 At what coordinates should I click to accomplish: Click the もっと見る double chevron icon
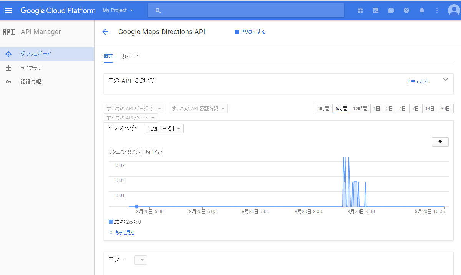(111, 232)
